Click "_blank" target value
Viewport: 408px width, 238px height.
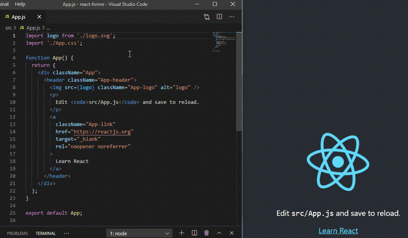(x=88, y=139)
